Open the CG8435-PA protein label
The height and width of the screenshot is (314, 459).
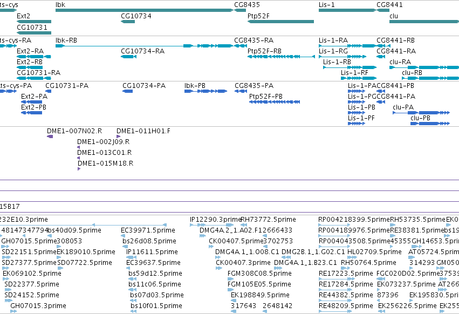pos(254,86)
